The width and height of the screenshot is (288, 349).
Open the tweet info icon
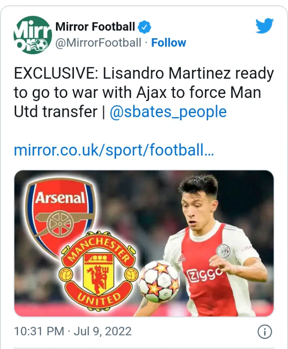click(264, 332)
